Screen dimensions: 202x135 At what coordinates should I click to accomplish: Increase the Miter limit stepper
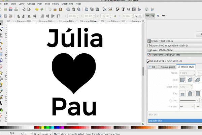point(192,85)
